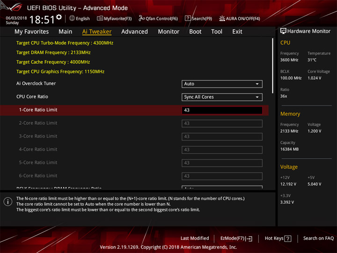Open the BCLK Frequency DRAM ratio dropdown
The image size is (337, 253).
click(222, 187)
